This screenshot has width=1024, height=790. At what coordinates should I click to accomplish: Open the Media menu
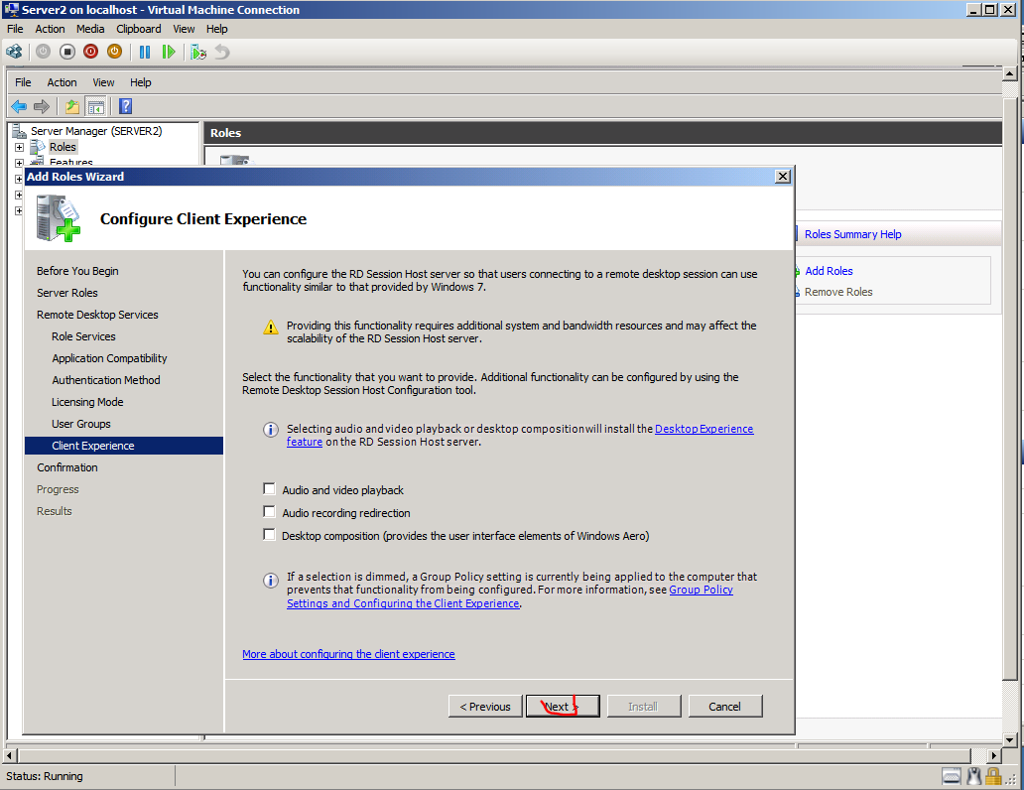point(90,29)
